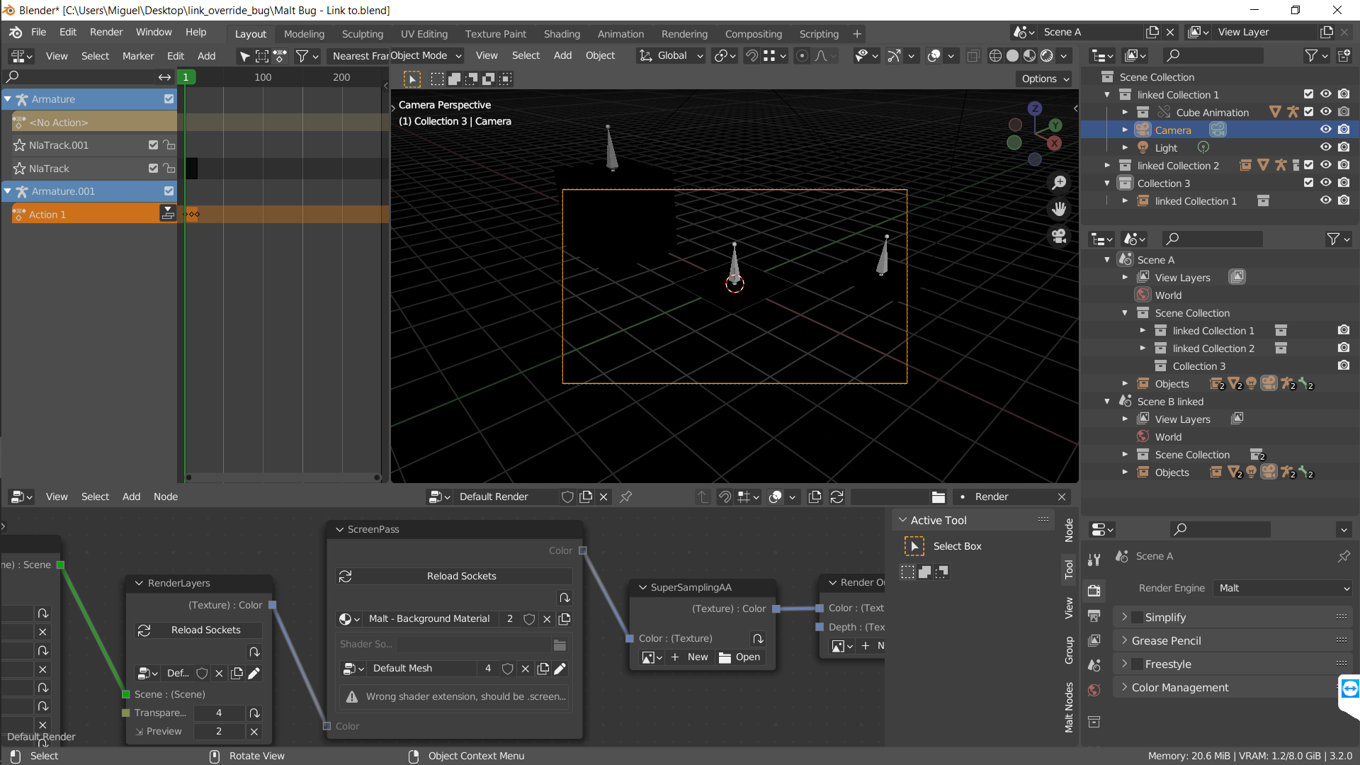Open the outliner filter funnel icon
Image resolution: width=1360 pixels, height=765 pixels.
[1312, 55]
